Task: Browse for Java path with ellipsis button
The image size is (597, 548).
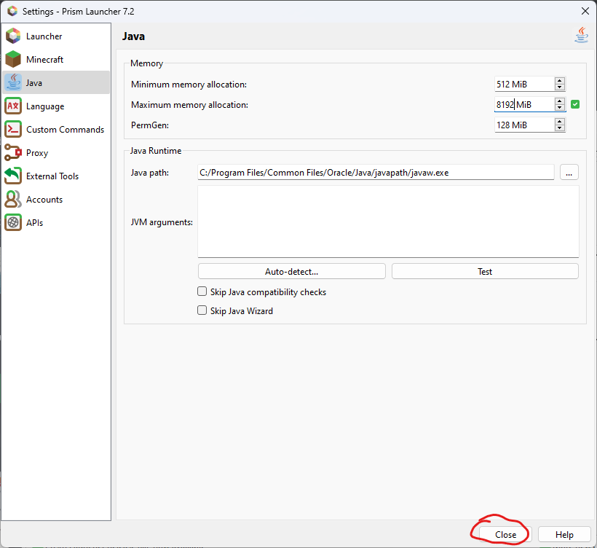Action: point(569,173)
